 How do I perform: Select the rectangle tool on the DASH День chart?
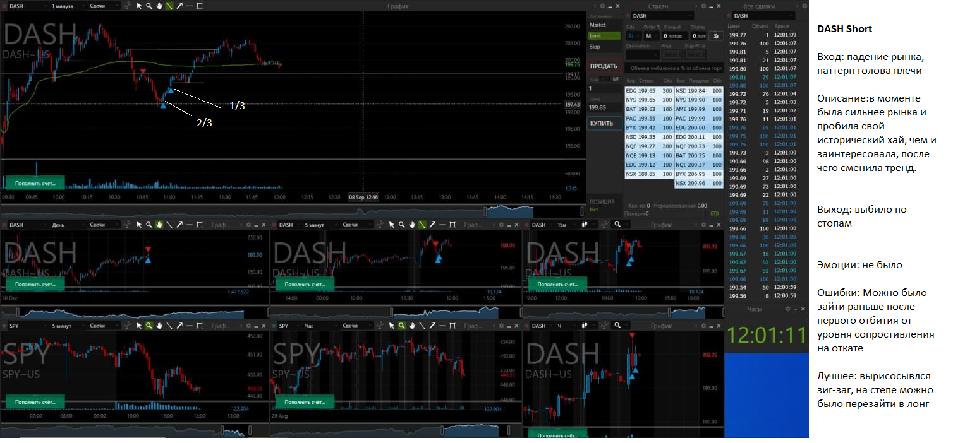click(200, 225)
